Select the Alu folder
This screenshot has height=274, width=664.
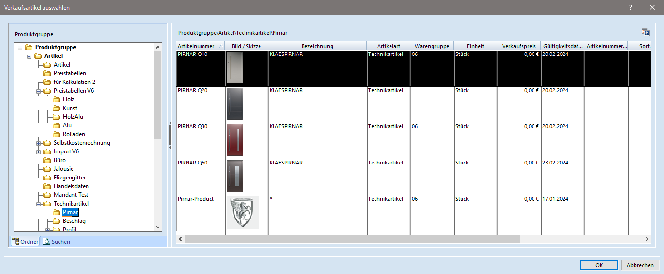tap(67, 125)
